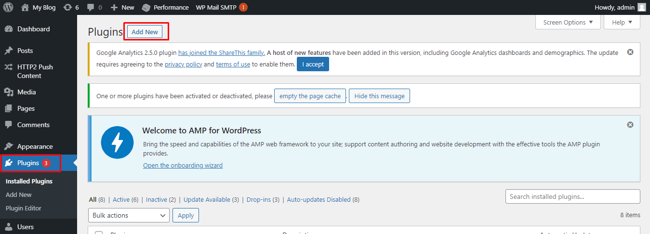Viewport: 650px width, 234px height.
Task: Click the Performance cube icon
Action: [146, 7]
